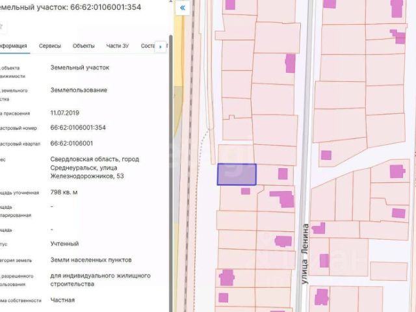Collapse the info panel with double-chevron button
This screenshot has height=312, width=416.
(183, 8)
